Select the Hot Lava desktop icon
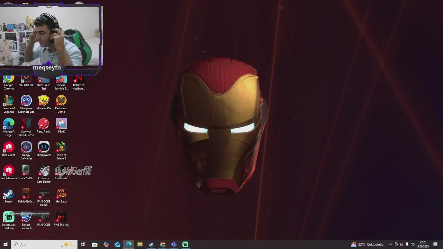Screen dimensions: 443x249 61,196
